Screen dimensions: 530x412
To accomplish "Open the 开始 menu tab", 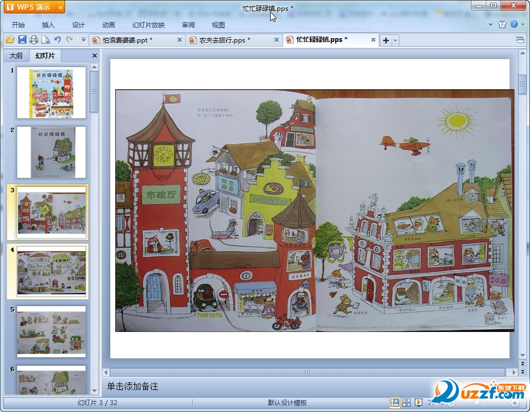I will 18,25.
